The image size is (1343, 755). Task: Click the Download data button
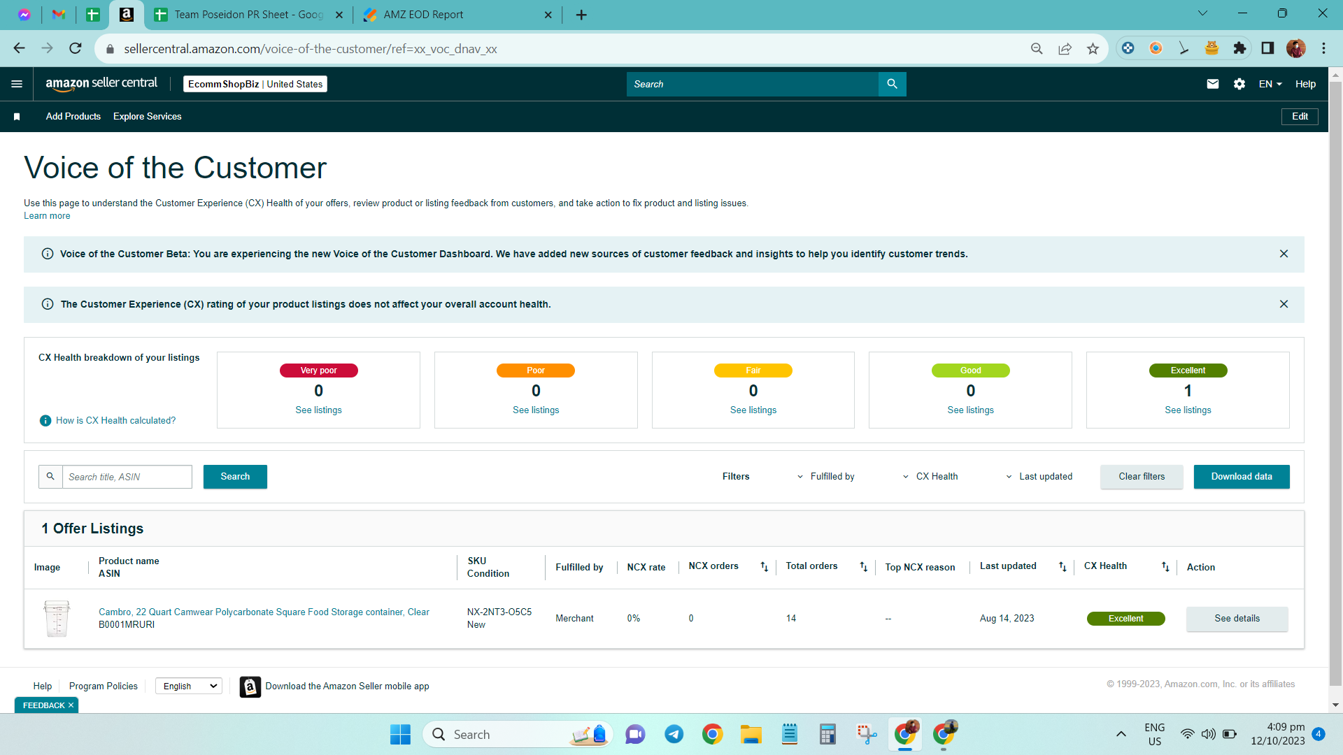(1242, 477)
